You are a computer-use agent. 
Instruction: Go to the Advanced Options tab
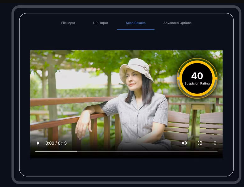pyautogui.click(x=177, y=23)
